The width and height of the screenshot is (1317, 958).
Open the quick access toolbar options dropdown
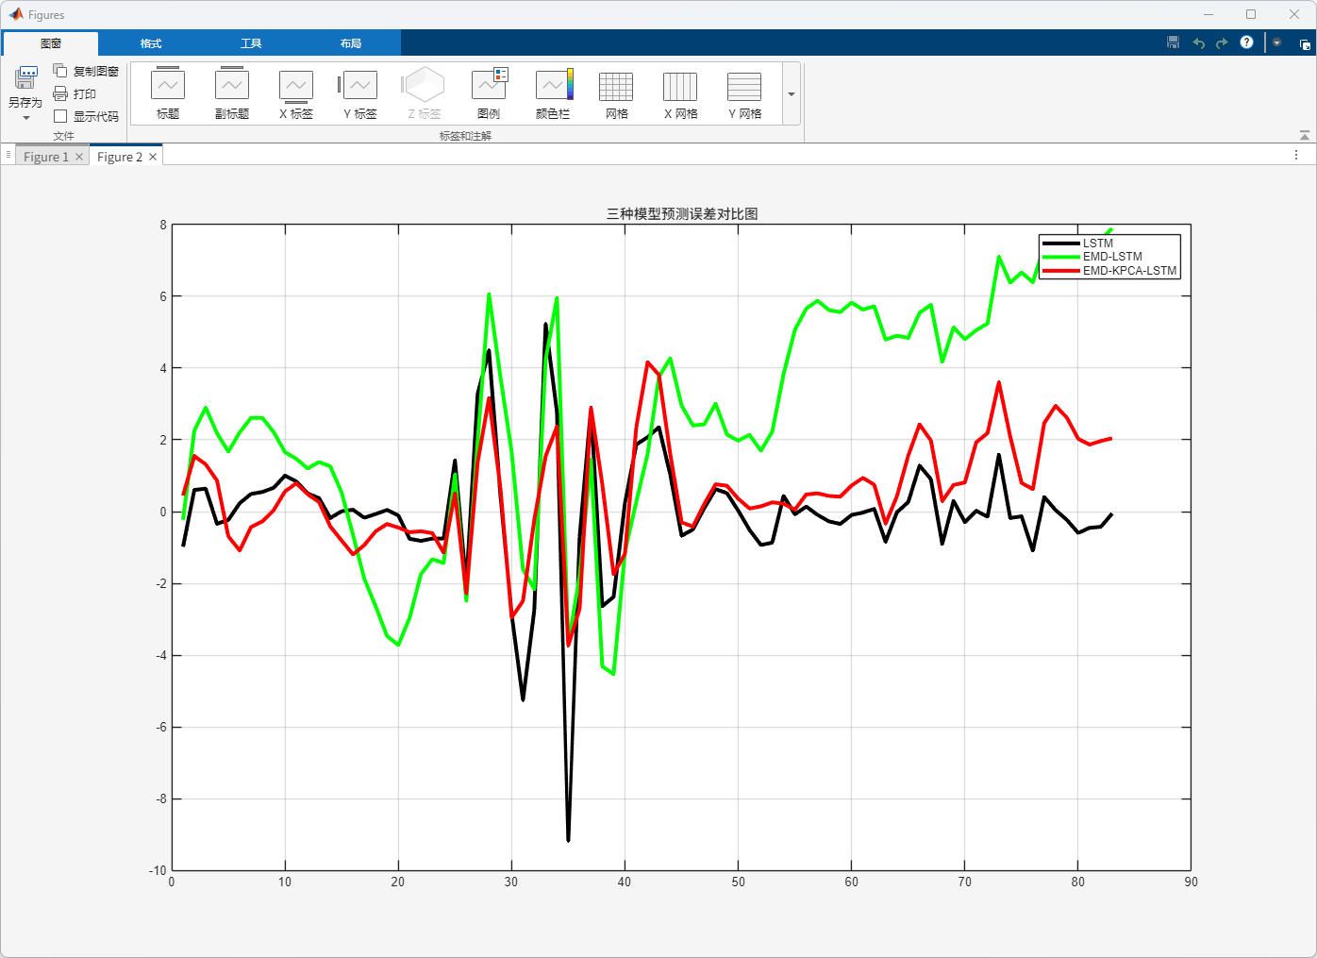[1276, 42]
